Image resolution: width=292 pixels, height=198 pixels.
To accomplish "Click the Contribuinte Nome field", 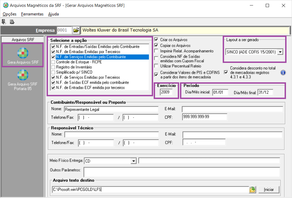I will pyautogui.click(x=111, y=109).
